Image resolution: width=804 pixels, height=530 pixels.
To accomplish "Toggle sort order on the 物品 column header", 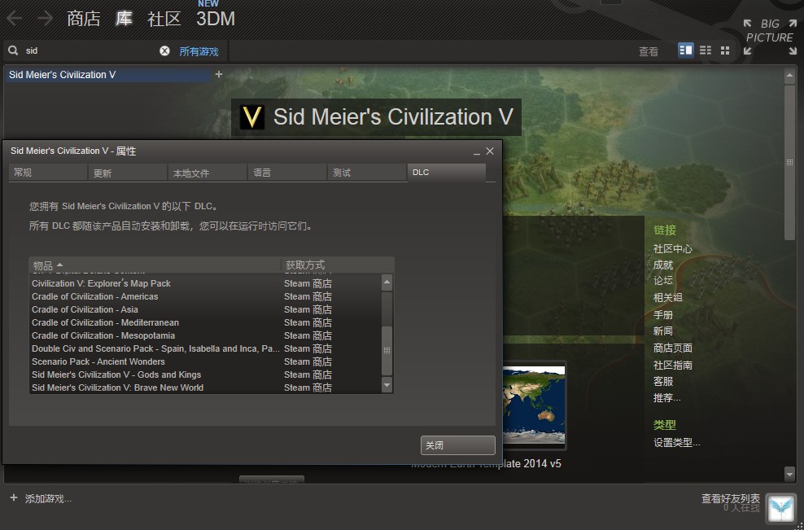I will pos(45,265).
